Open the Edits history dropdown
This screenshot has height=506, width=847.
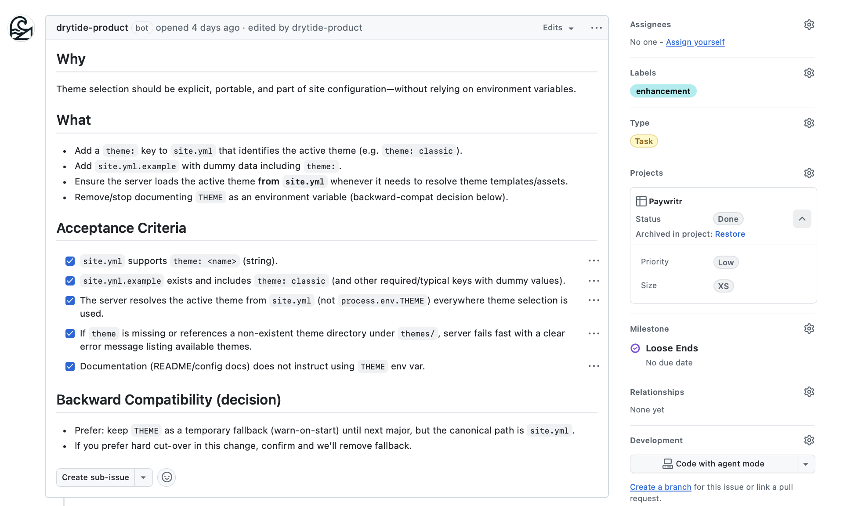[x=558, y=28]
